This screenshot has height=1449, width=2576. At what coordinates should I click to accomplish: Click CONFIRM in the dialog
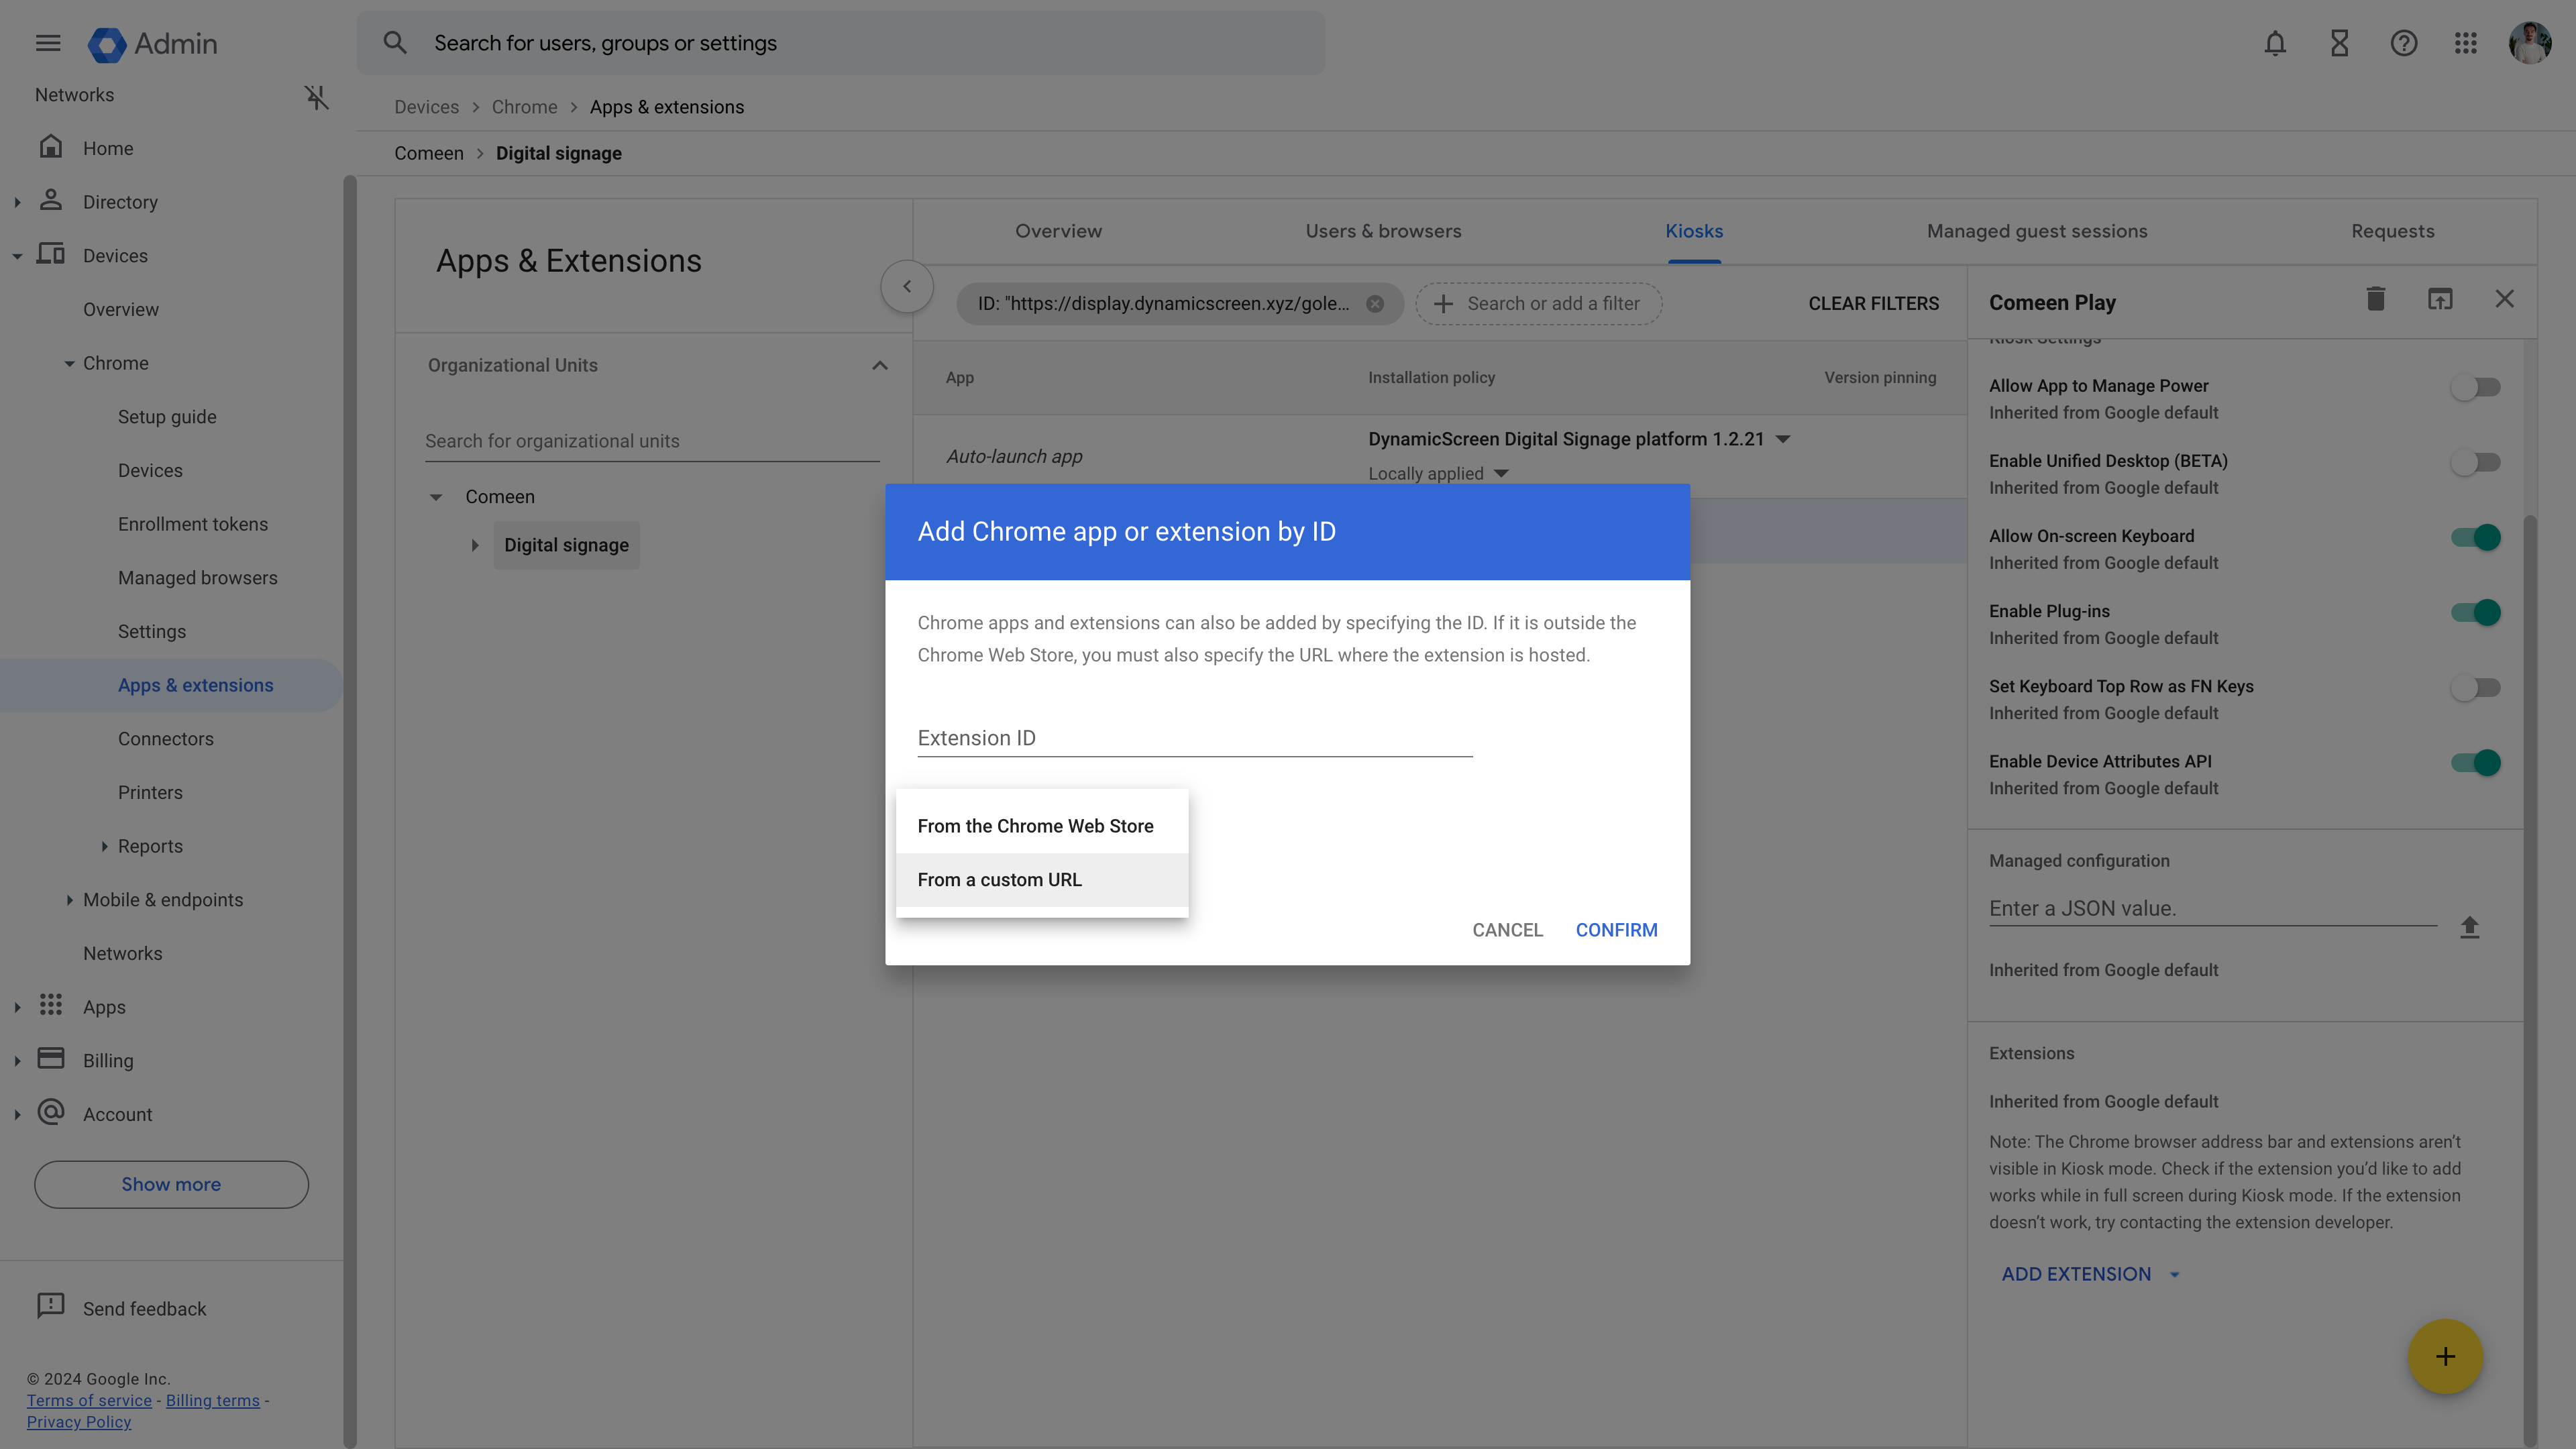(x=1616, y=930)
